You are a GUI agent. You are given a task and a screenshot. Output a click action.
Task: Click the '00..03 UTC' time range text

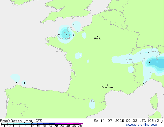click(x=136, y=121)
